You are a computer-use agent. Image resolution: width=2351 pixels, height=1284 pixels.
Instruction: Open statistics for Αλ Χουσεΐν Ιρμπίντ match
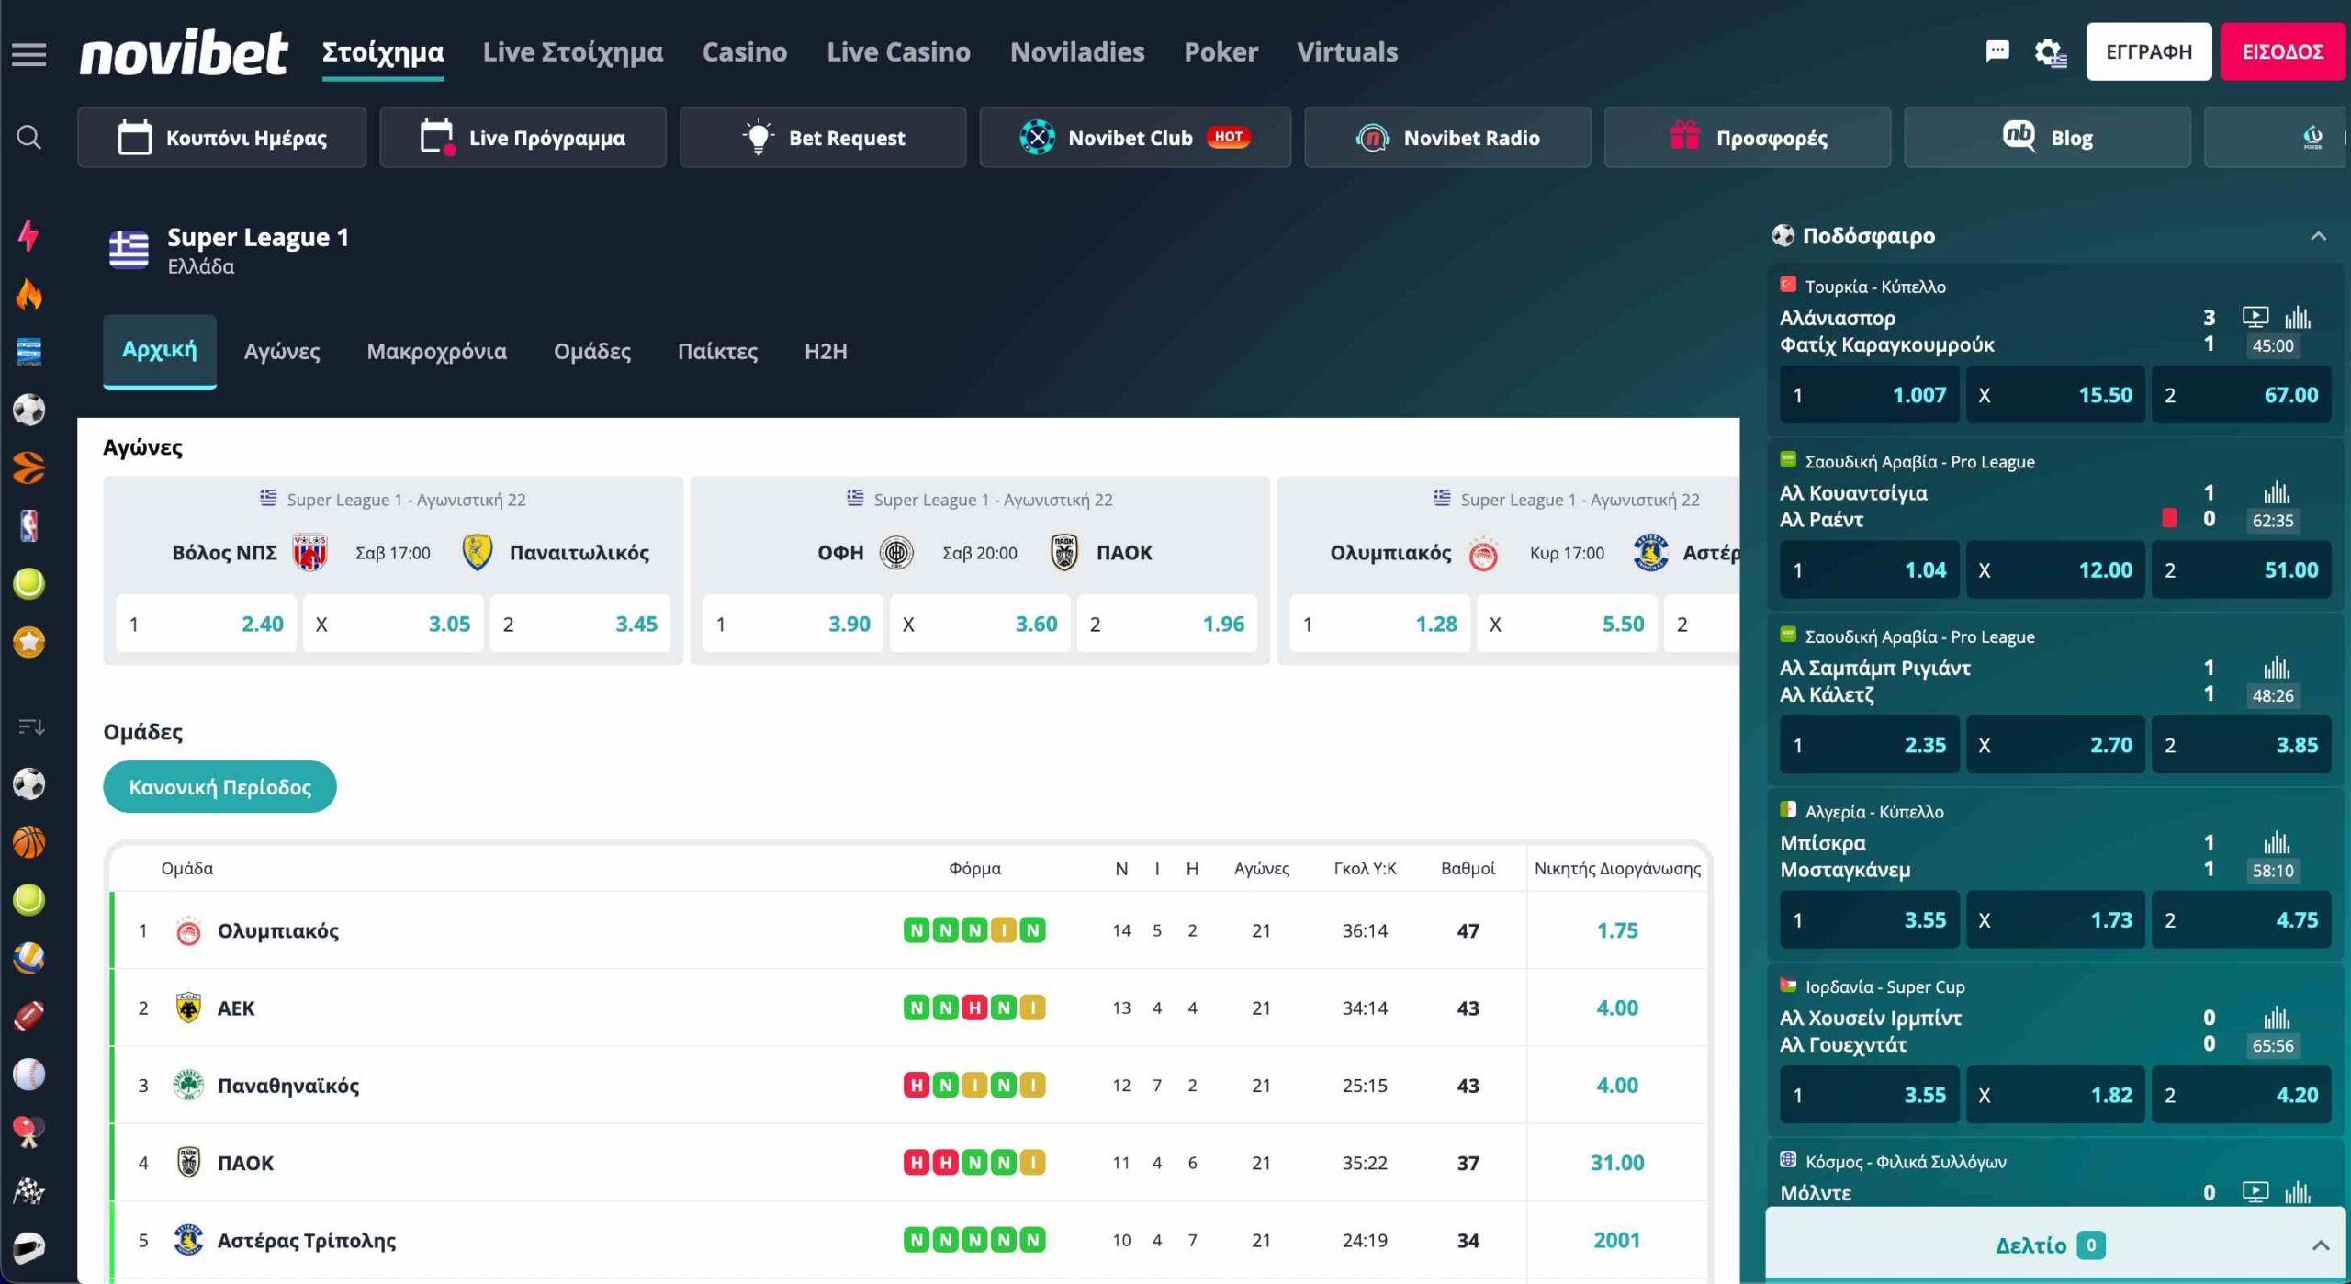2276,1017
